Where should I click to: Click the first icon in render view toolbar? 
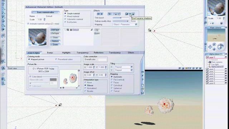(180, 68)
